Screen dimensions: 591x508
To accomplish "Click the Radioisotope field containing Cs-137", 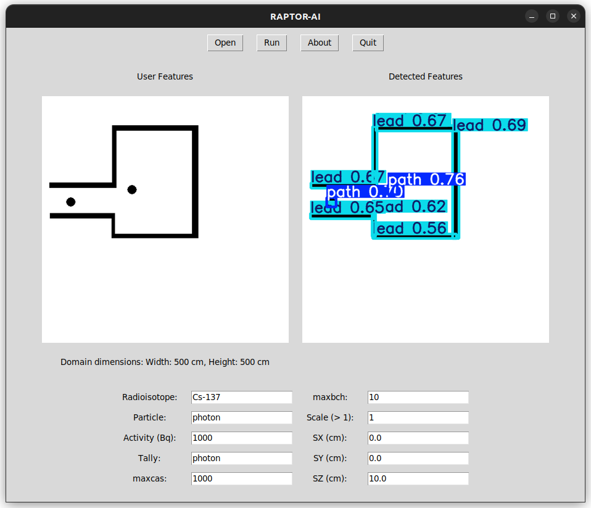I will (241, 398).
